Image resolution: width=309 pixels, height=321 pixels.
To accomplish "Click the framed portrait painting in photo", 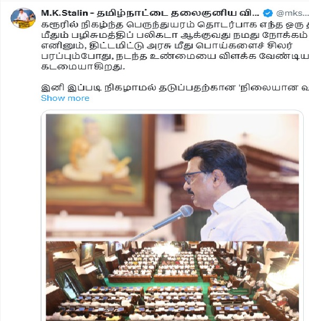I will click(101, 164).
